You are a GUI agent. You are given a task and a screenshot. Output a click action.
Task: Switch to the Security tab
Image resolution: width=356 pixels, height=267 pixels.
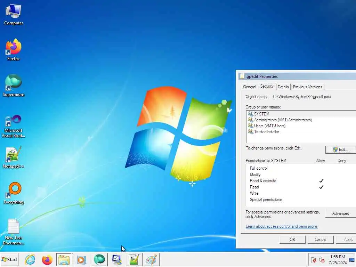pyautogui.click(x=267, y=86)
